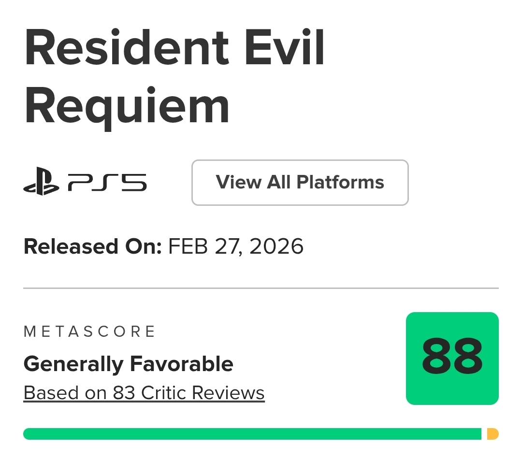
Task: Click the METASCORE heading label
Action: click(89, 331)
